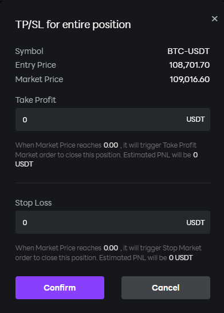The image size is (224, 313).
Task: Click the Market Price label
Action: tap(39, 79)
